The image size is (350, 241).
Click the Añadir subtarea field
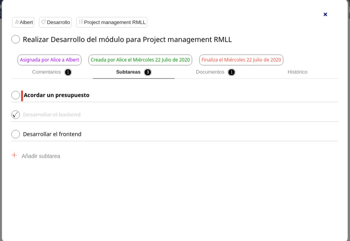coord(41,156)
